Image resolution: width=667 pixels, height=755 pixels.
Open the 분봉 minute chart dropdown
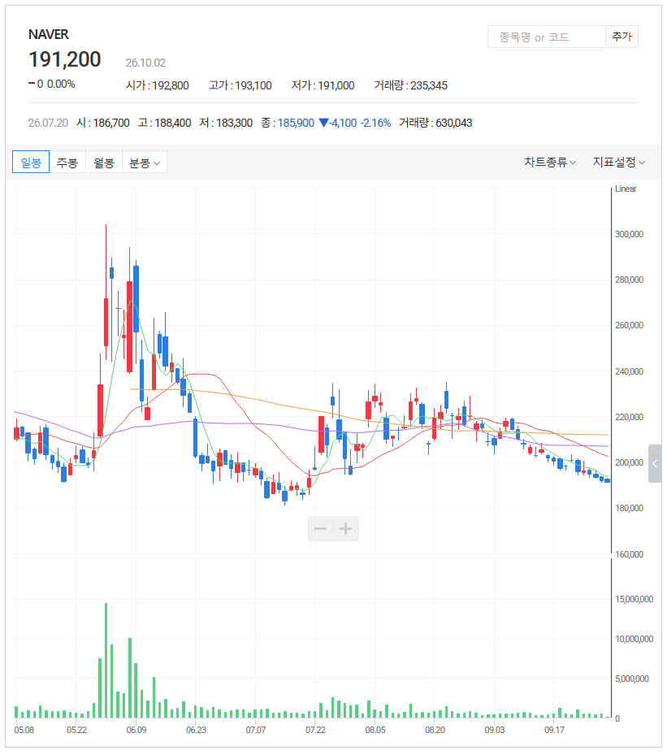point(145,162)
